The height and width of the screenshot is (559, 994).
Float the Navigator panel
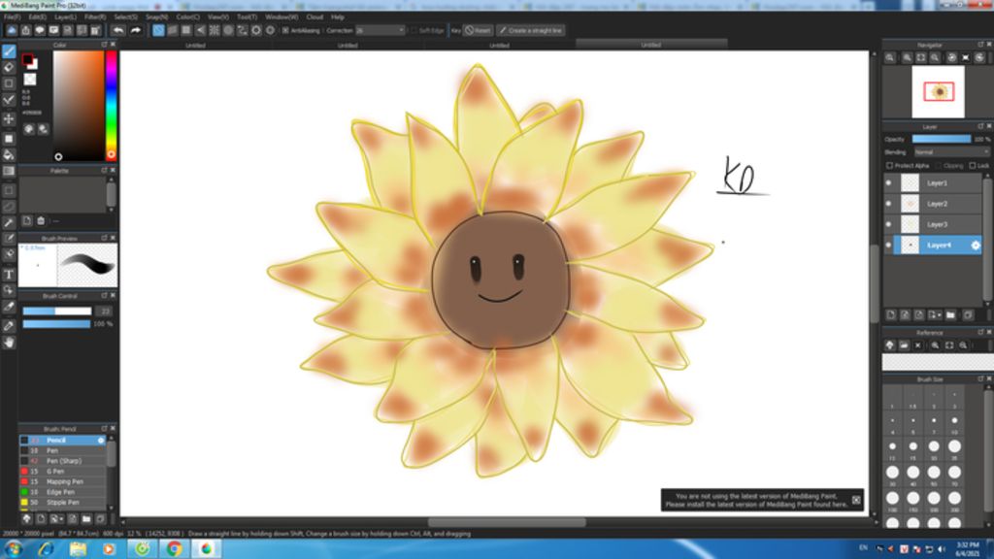[x=980, y=45]
